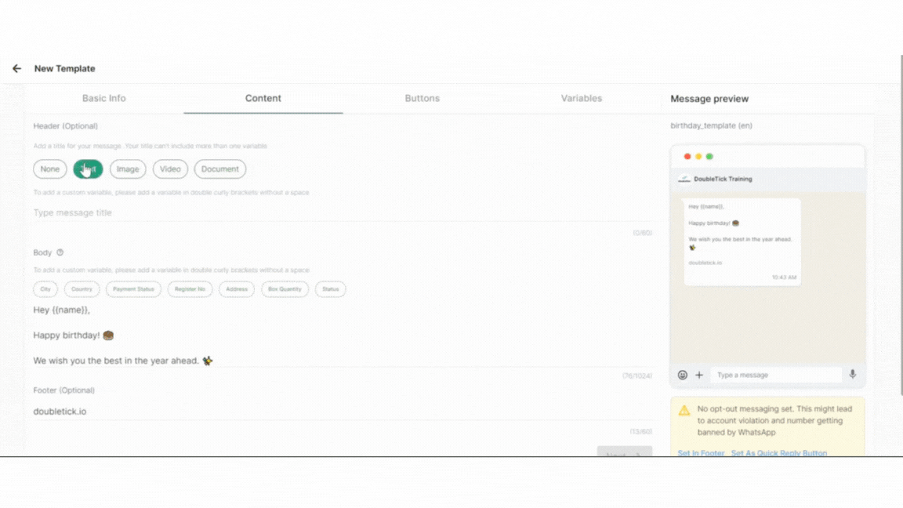Click the Set In Footer link

701,452
